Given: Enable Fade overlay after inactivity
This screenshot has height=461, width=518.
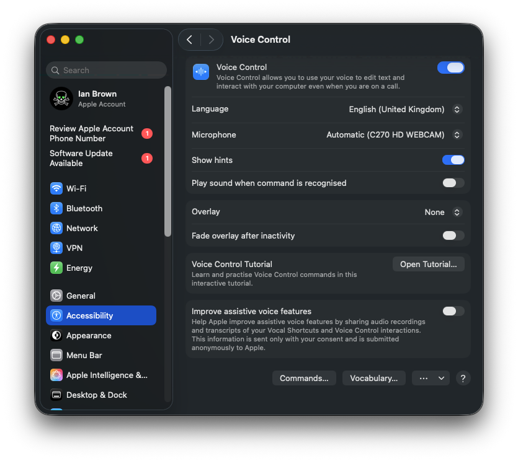Looking at the screenshot, I should [x=453, y=235].
